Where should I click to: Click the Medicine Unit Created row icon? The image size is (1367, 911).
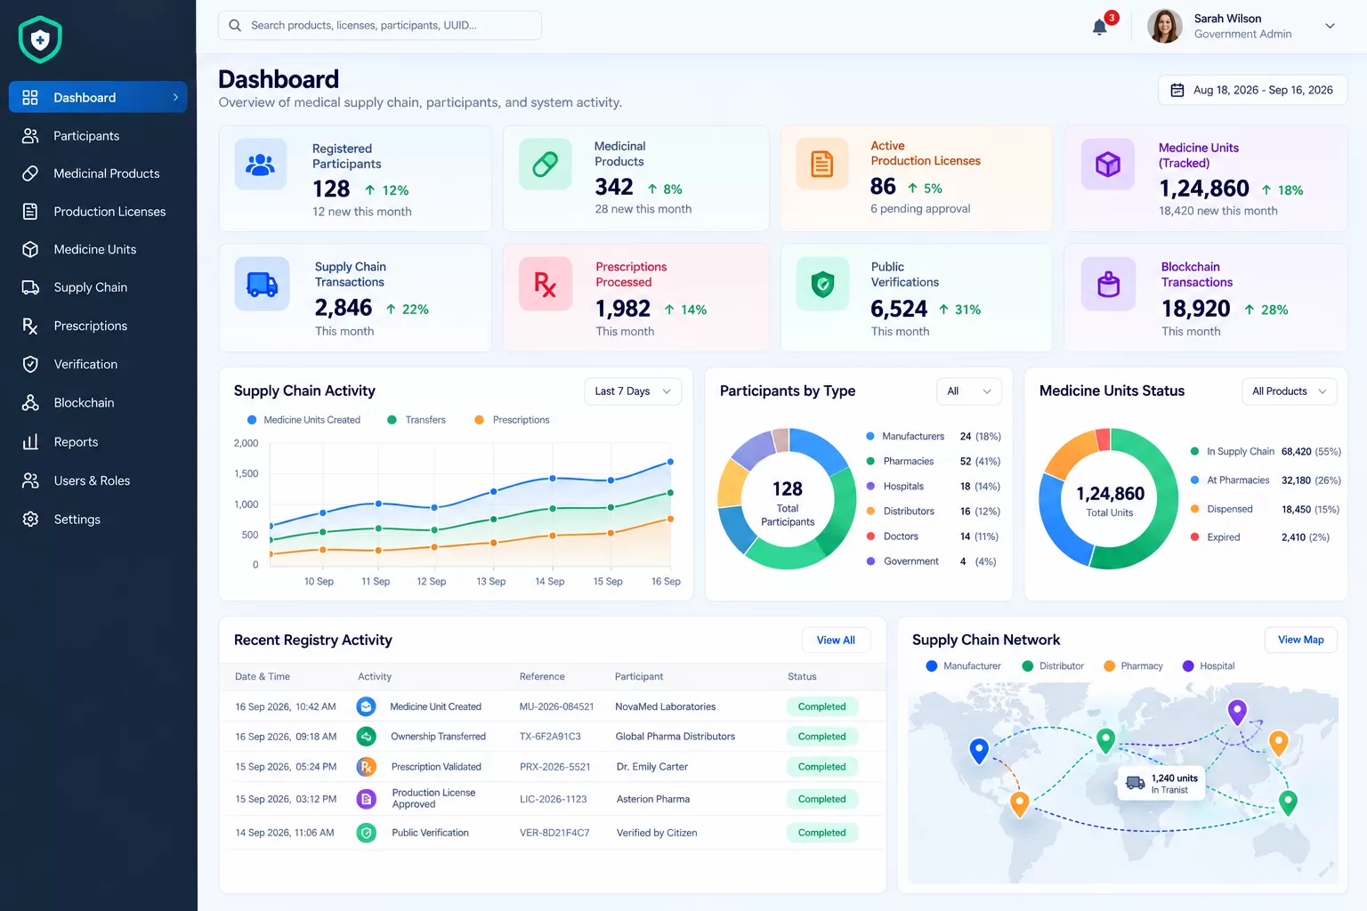coord(366,706)
